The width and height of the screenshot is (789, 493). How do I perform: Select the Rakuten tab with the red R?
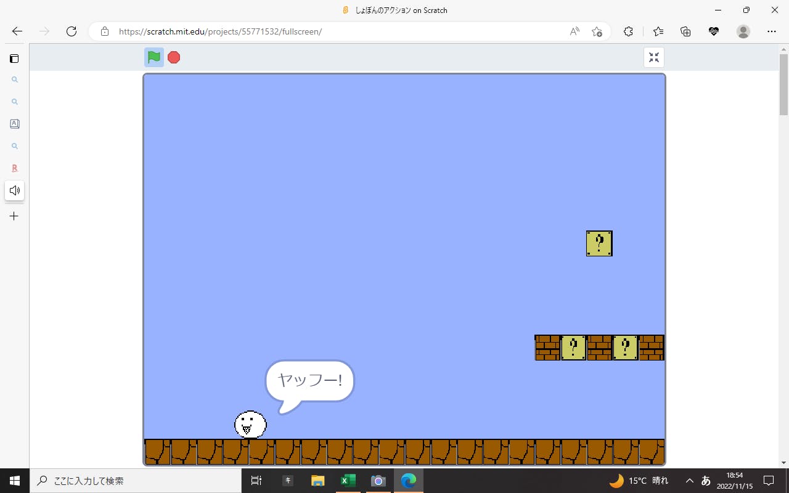coord(15,168)
